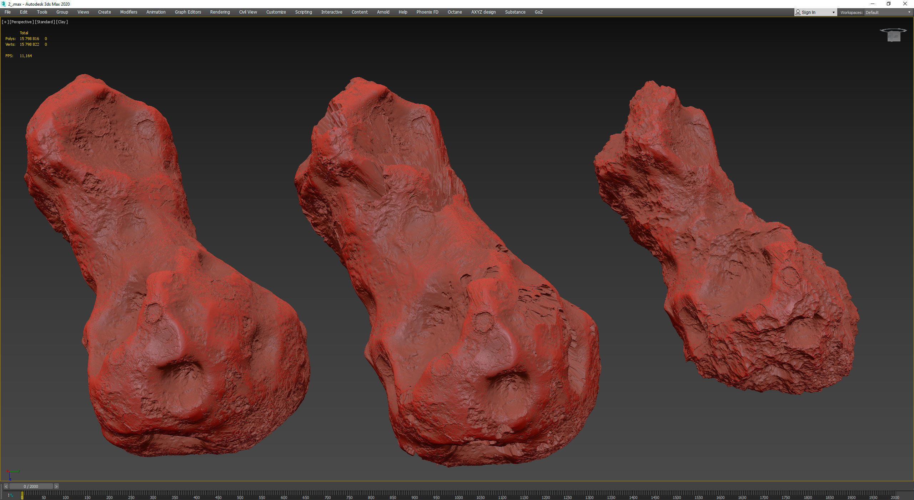Click the ViewCube in the viewport
Image resolution: width=914 pixels, height=500 pixels.
(894, 36)
